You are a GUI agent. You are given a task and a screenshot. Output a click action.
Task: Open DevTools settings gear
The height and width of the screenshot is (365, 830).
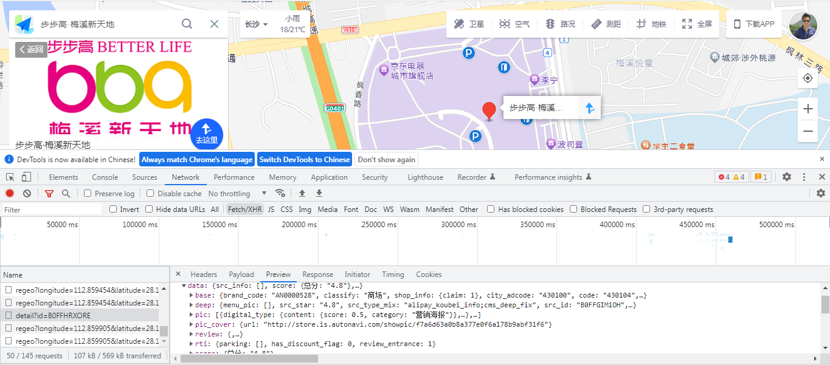point(787,177)
